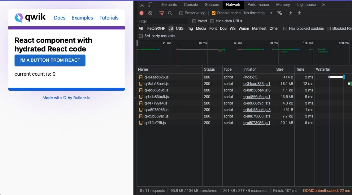Open the Memory tab
Viewport: 352px width, 195px height.
pos(283,5)
